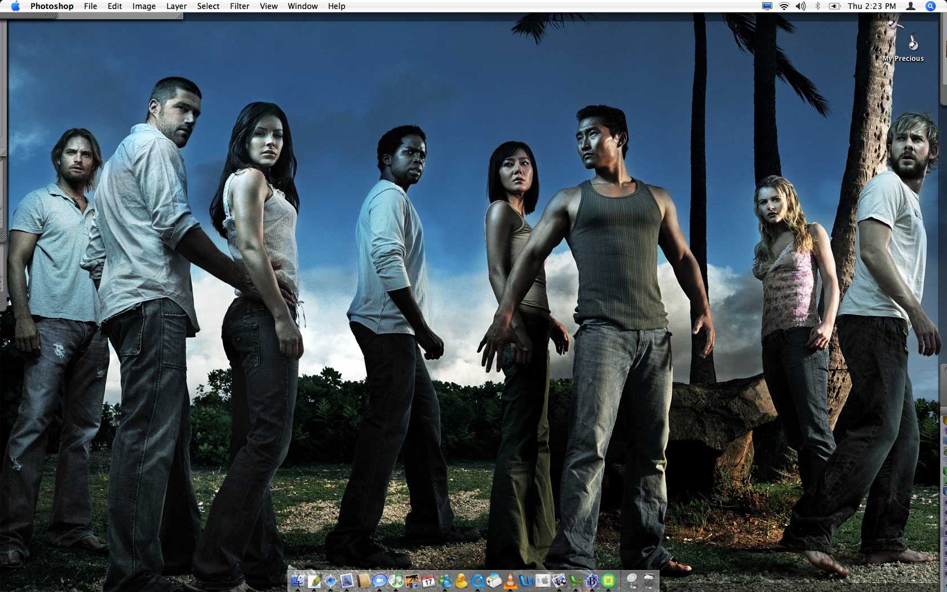Open QuickTime Player from the Dock
The image size is (947, 592).
(477, 581)
